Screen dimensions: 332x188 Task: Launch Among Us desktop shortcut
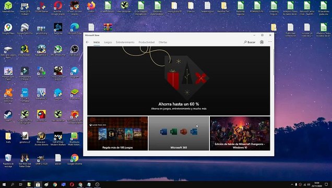[41, 116]
